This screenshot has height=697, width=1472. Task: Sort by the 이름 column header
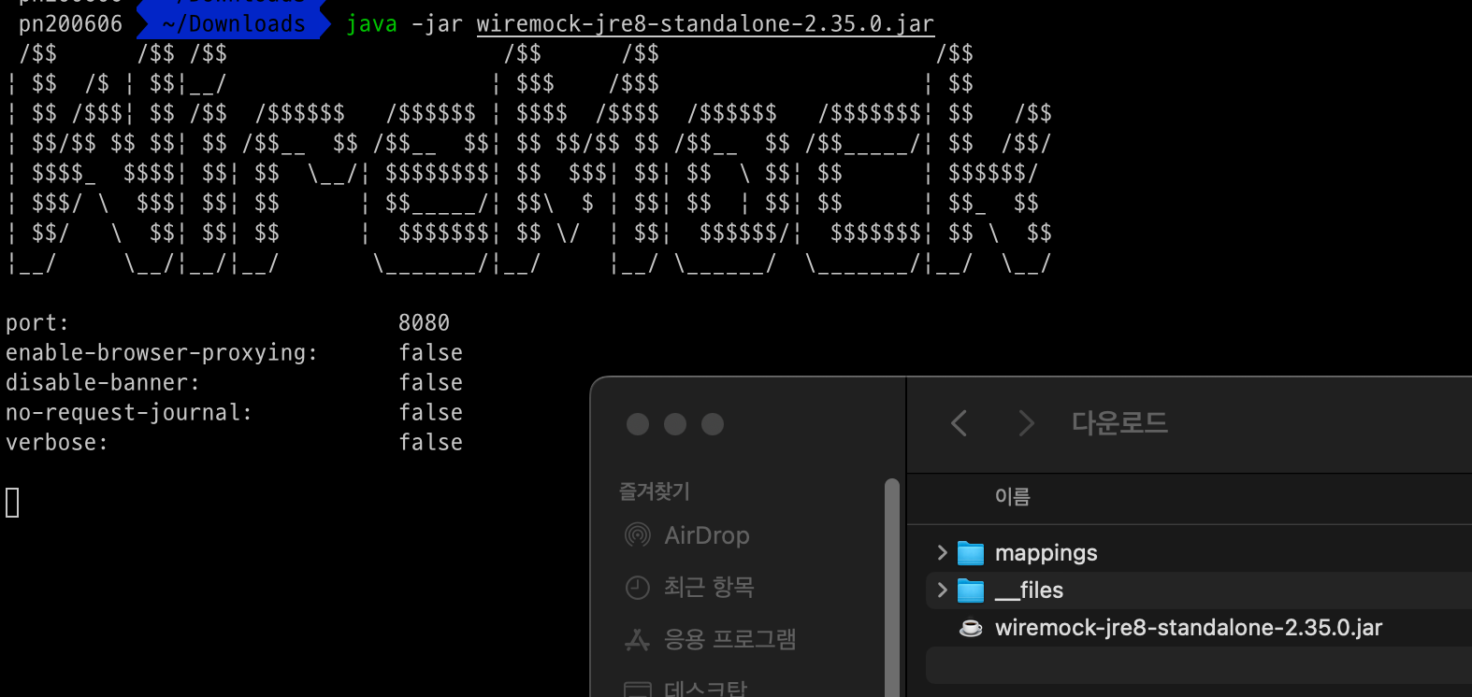1013,497
